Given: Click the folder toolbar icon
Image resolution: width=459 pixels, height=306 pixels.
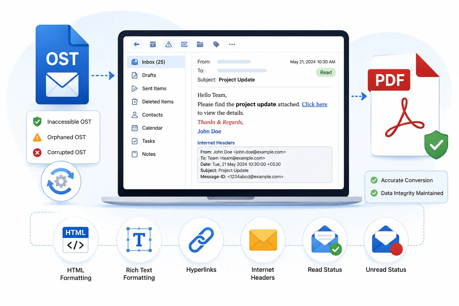Looking at the screenshot, I should [200, 45].
